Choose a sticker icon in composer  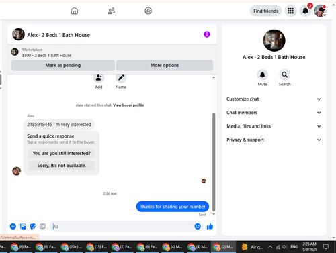[x=33, y=227]
